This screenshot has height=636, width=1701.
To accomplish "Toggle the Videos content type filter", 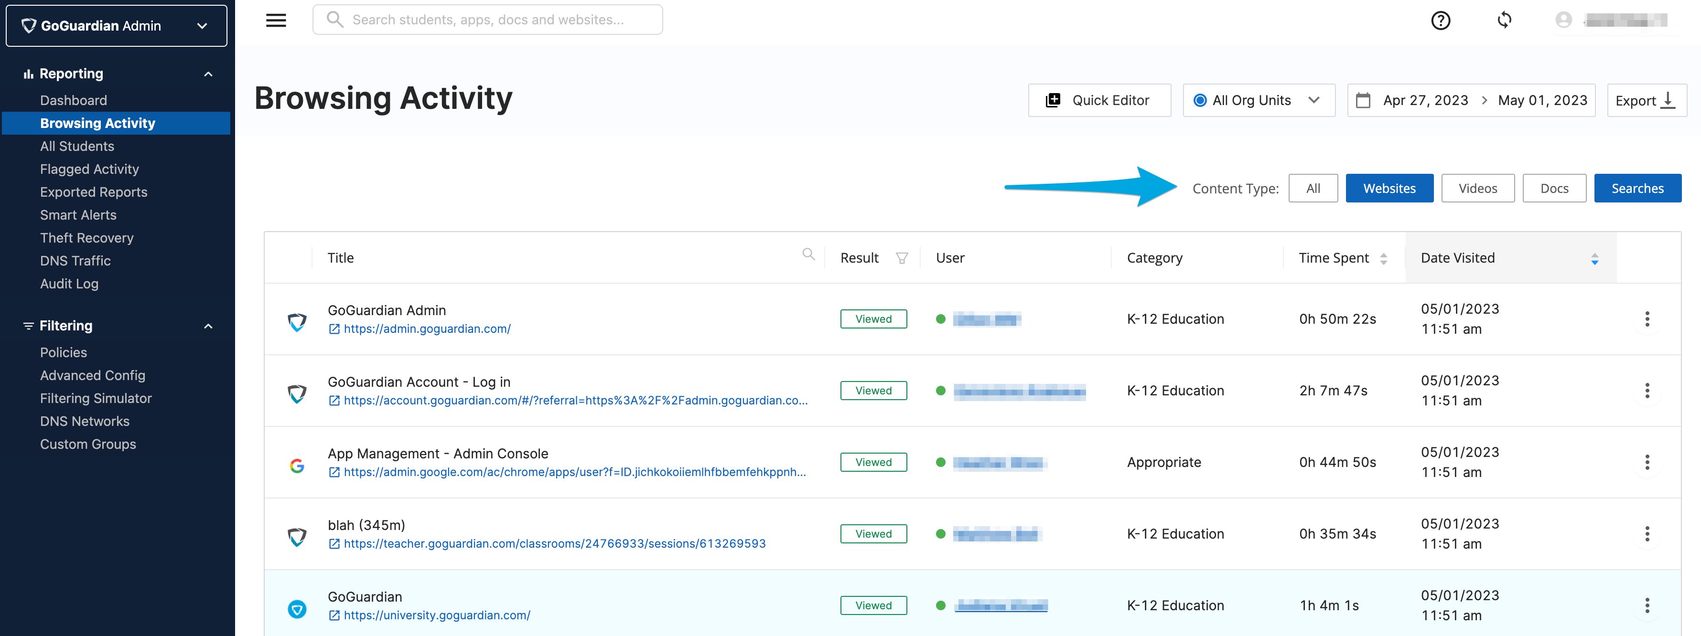I will pos(1477,189).
